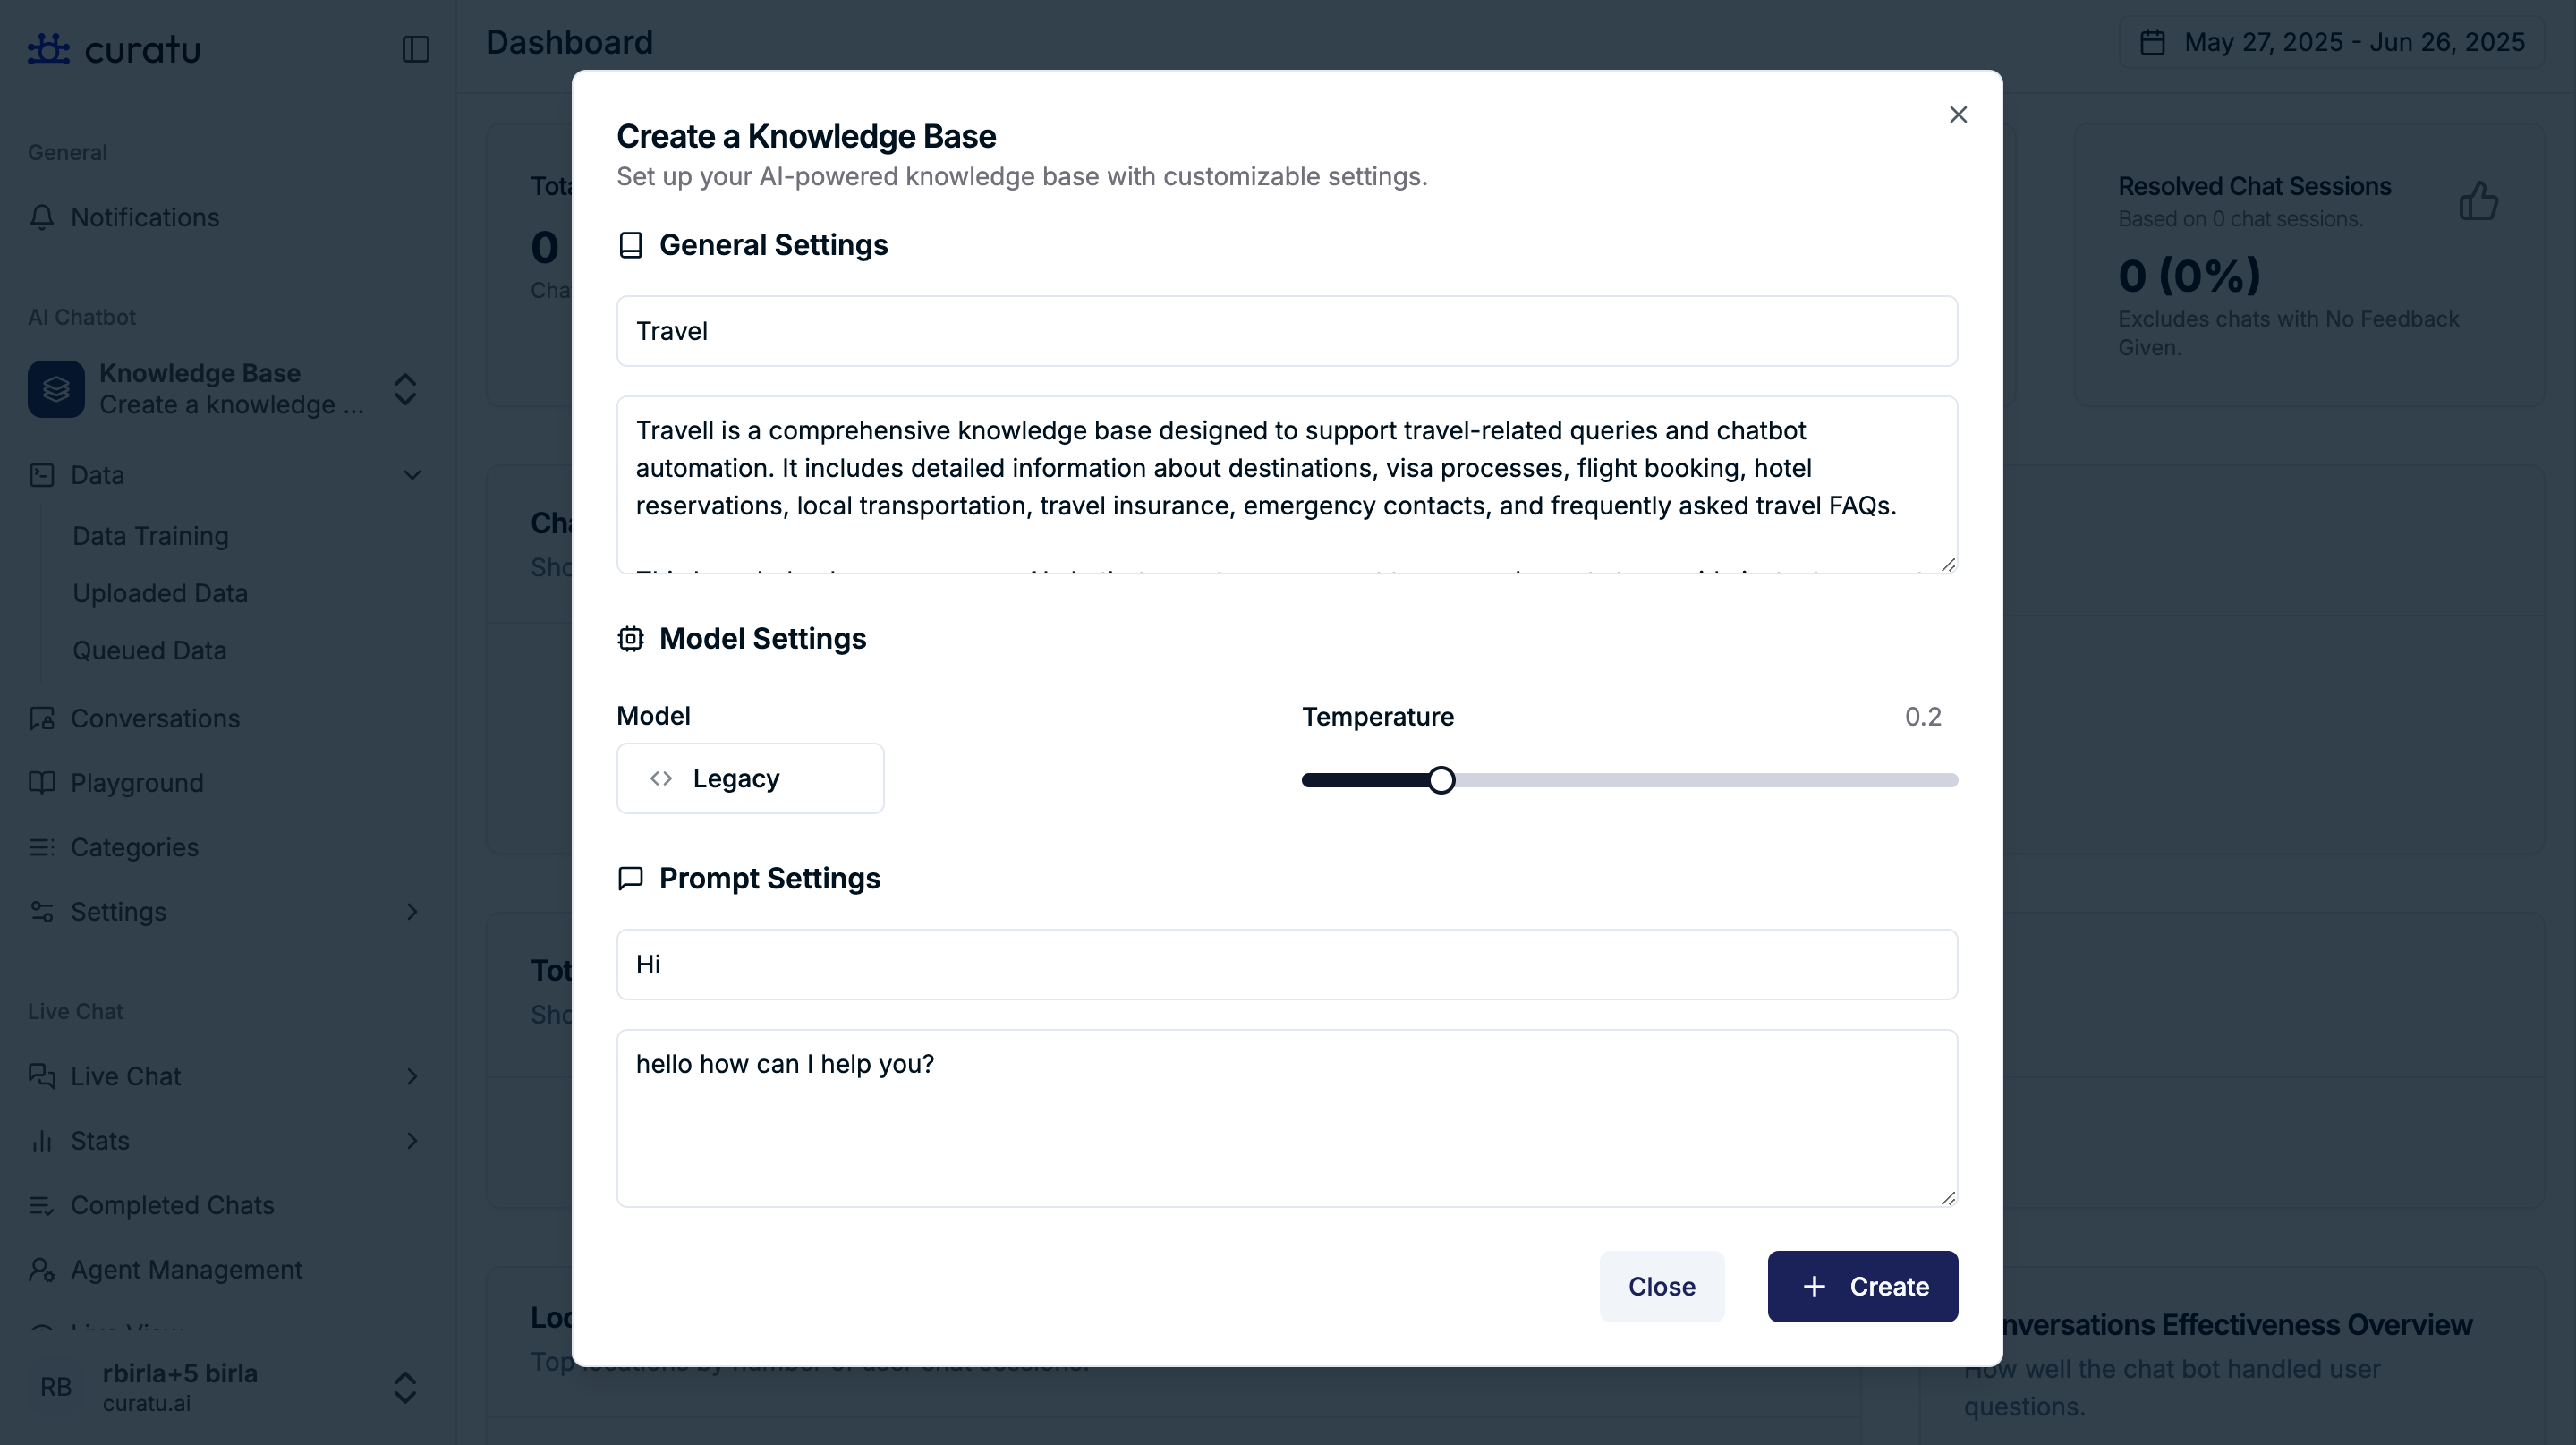Click the Notifications bell icon

42,217
